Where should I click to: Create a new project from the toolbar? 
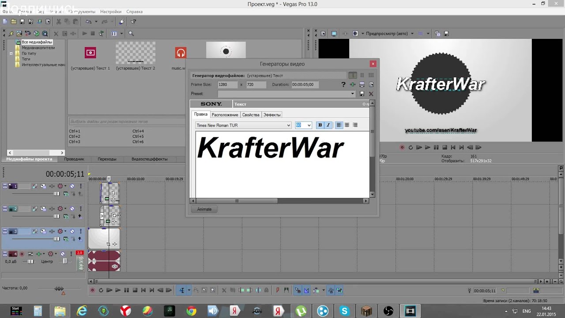tap(5, 21)
